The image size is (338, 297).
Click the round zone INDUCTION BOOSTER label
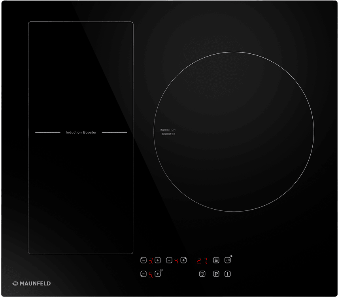click(x=168, y=132)
